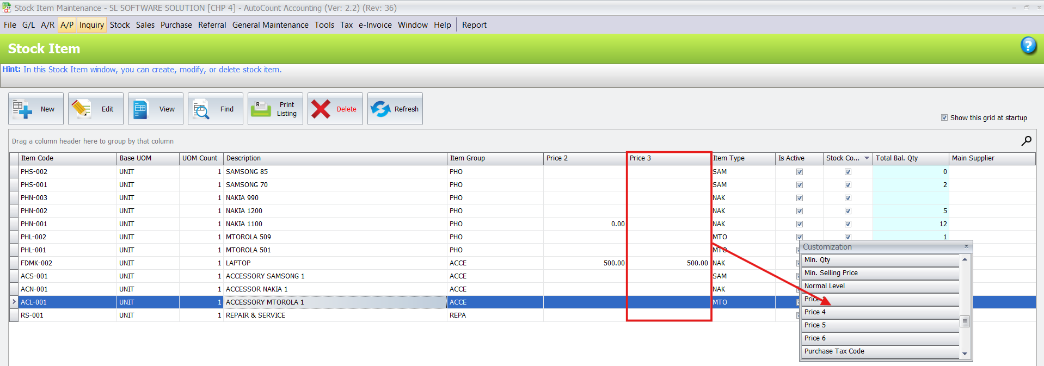This screenshot has height=366, width=1044.
Task: Toggle Is Active checkbox for PHS-002
Action: [800, 172]
